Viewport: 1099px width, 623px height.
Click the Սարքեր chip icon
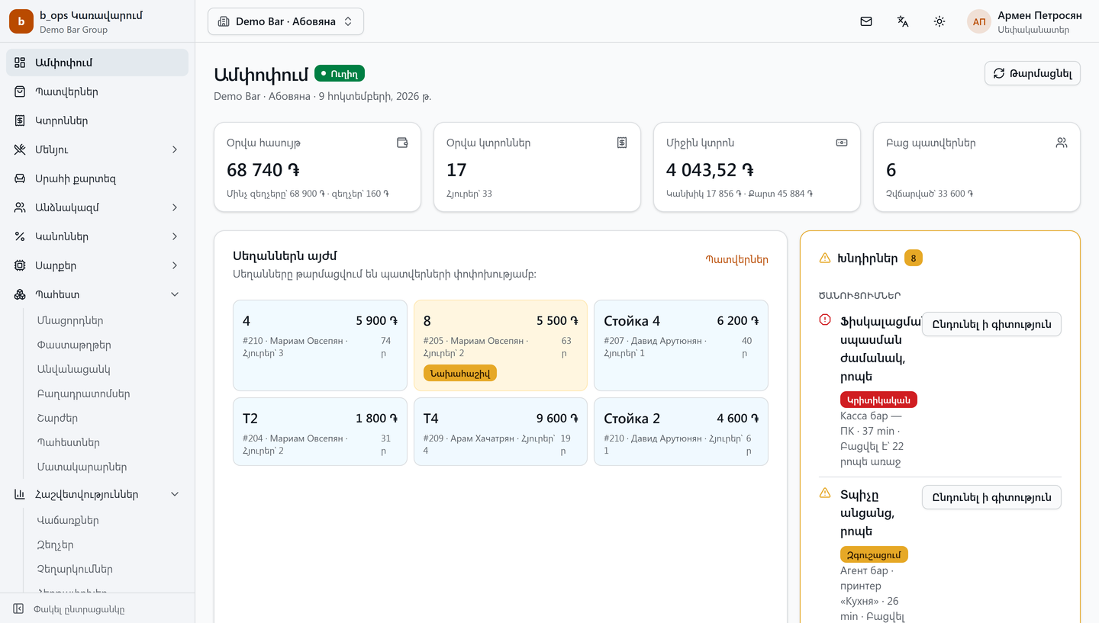tap(20, 265)
